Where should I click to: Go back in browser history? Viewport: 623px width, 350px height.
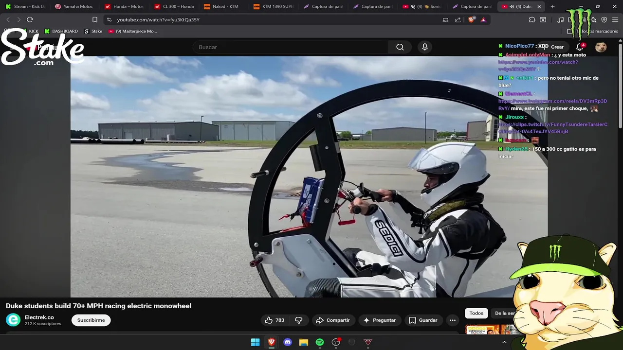(x=8, y=20)
